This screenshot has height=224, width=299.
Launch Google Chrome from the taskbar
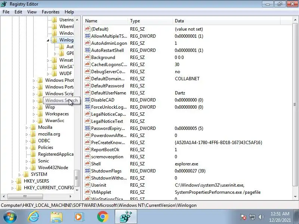tap(102, 217)
